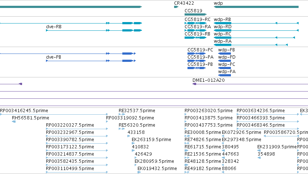
Task: Click the 328342 feature label
Action: tap(231, 161)
